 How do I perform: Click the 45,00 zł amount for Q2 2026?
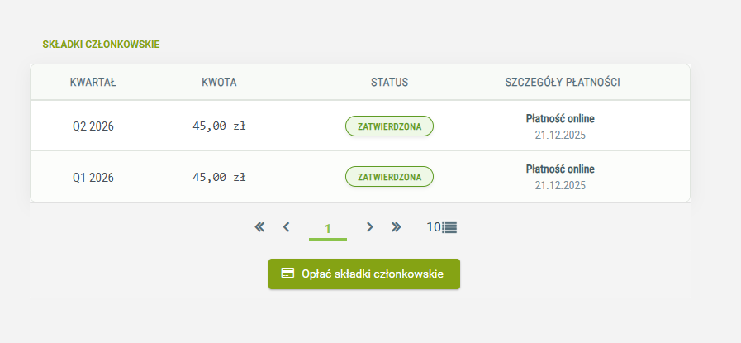(x=219, y=126)
